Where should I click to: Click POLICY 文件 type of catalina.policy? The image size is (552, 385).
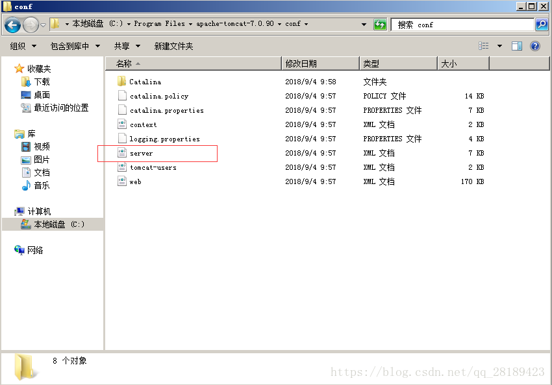[384, 96]
